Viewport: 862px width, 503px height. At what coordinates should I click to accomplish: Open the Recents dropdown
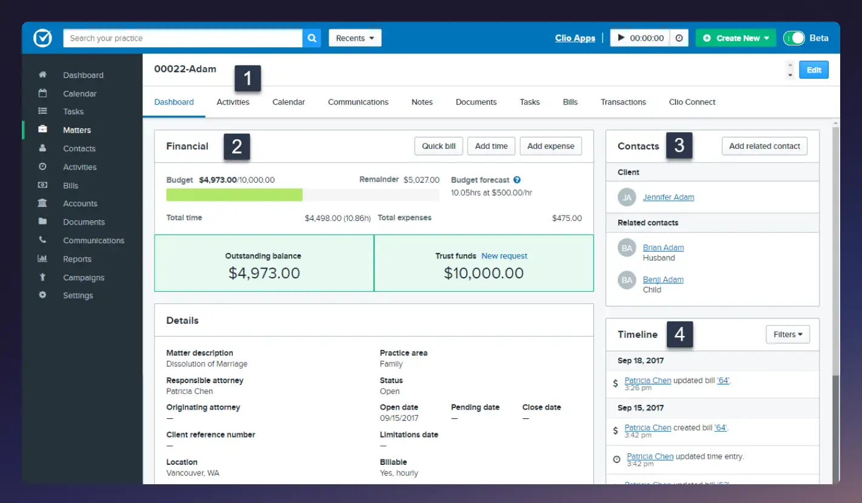click(x=355, y=38)
